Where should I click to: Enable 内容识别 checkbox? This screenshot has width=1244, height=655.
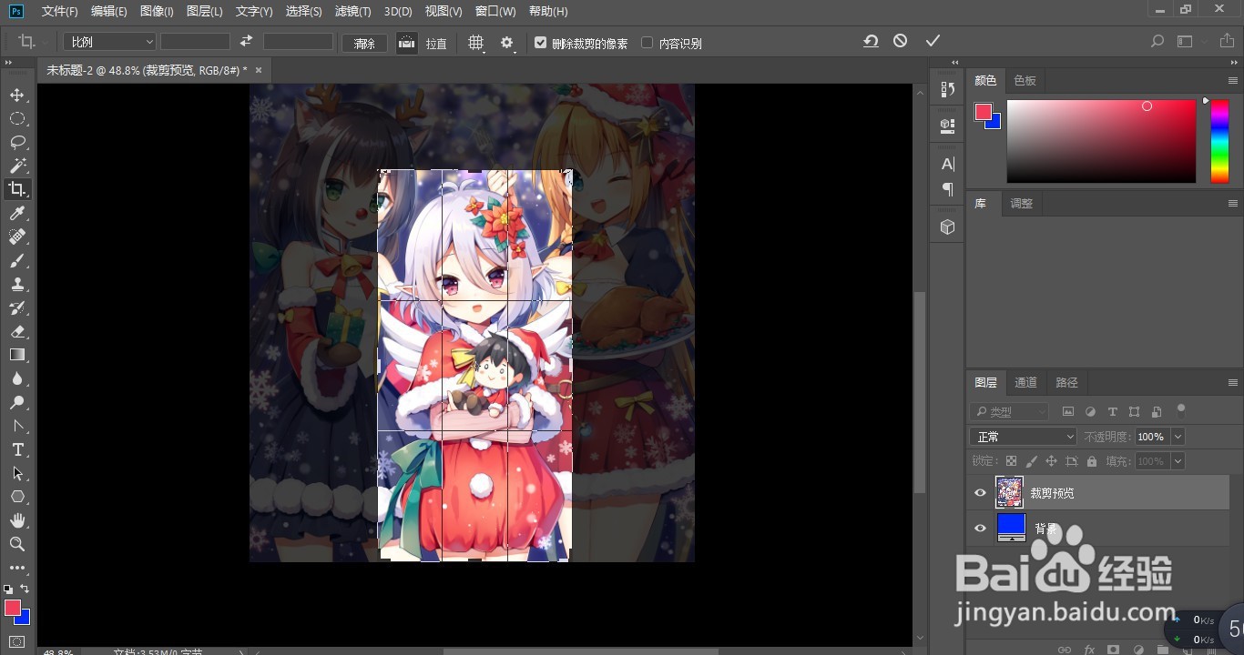647,43
